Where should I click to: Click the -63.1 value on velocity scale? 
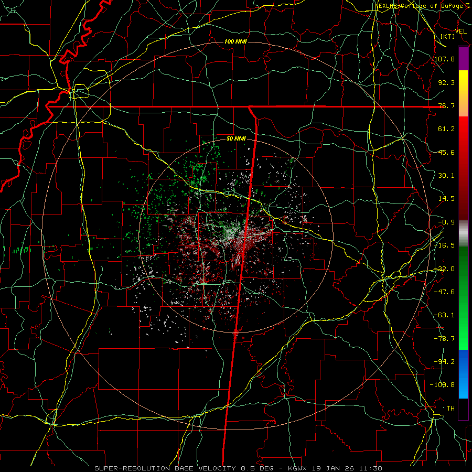coord(445,315)
